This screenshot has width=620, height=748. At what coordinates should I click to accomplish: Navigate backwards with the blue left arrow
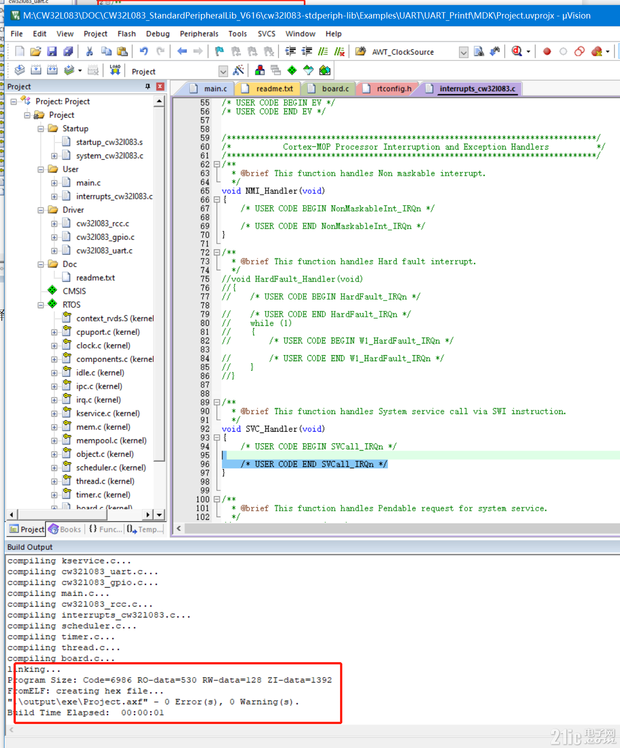click(x=182, y=52)
